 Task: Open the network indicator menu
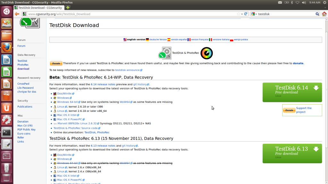[297, 3]
